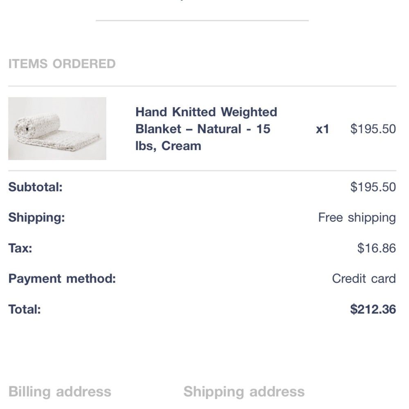Click the Payment method label
409x409 pixels.
[x=62, y=279]
